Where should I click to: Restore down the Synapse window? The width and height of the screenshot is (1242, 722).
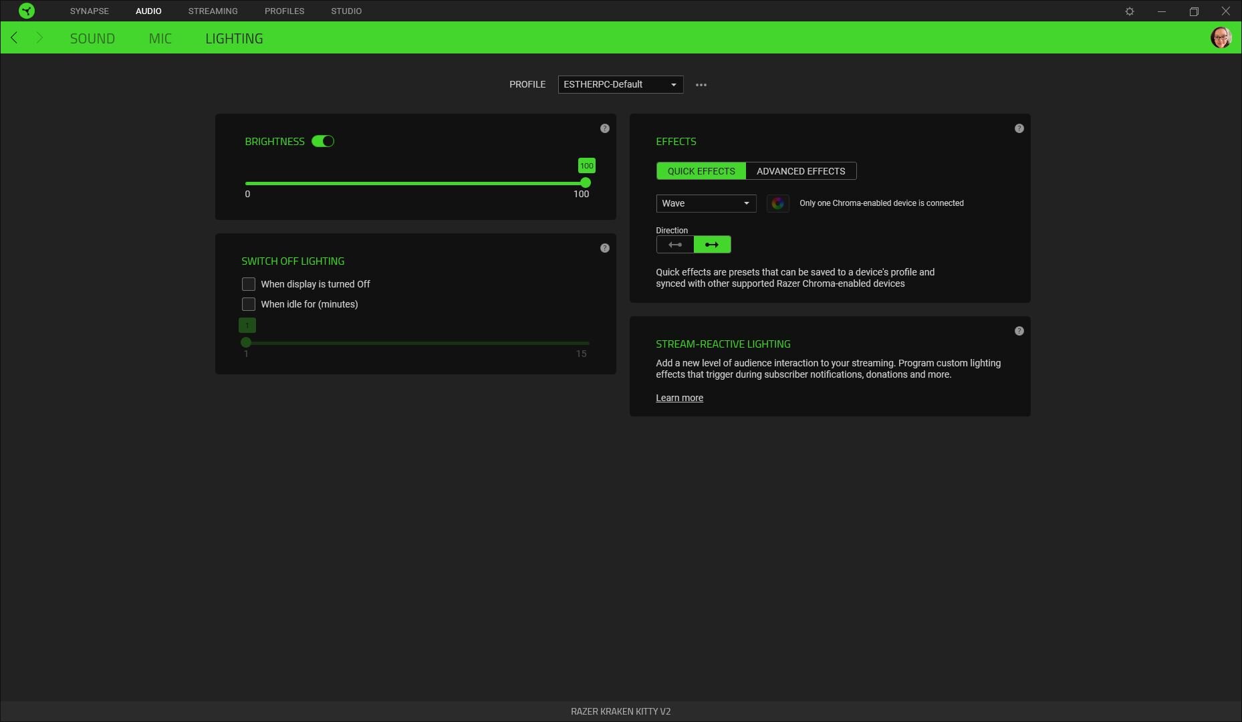pos(1194,11)
